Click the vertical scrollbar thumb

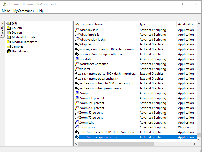199,135
